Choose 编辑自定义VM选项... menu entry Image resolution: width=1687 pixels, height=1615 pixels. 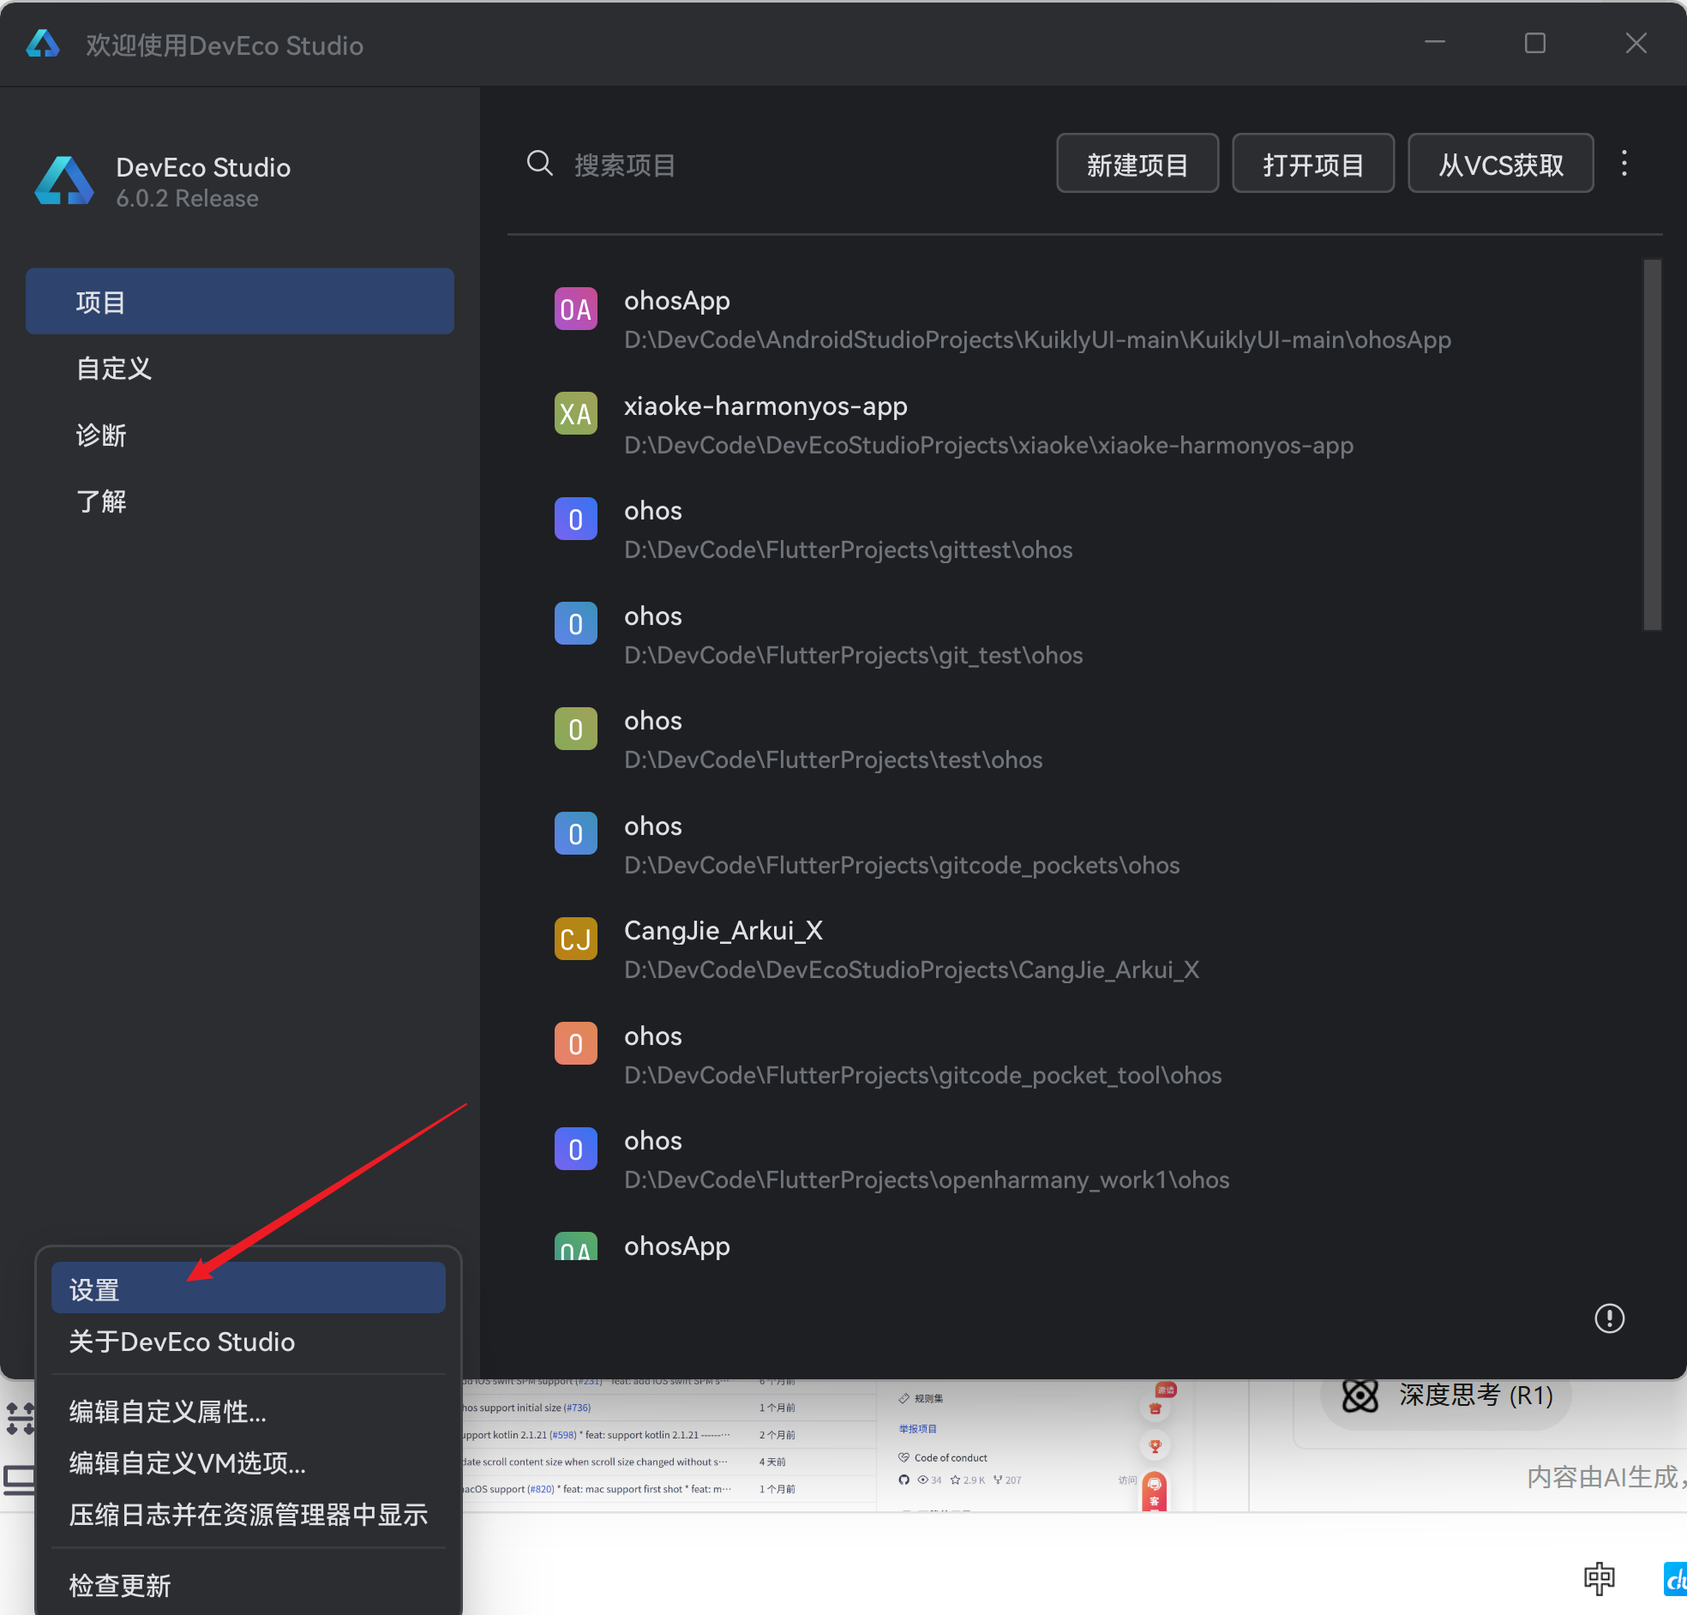(x=248, y=1462)
